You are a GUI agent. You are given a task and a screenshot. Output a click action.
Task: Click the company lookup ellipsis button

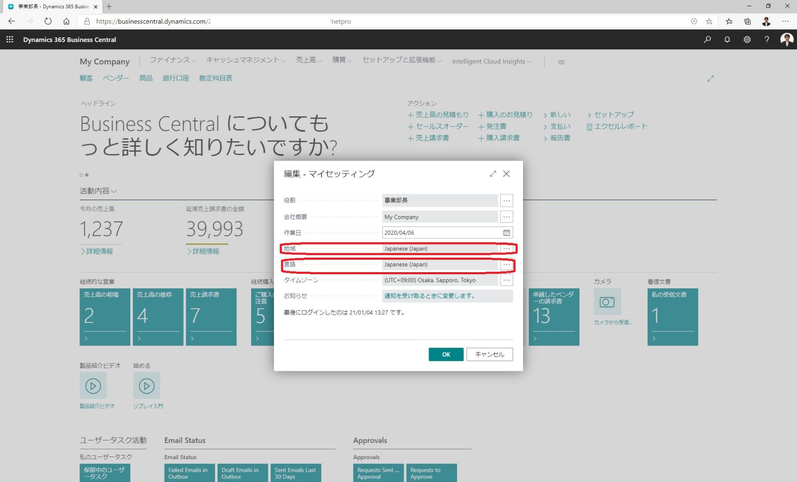click(506, 217)
